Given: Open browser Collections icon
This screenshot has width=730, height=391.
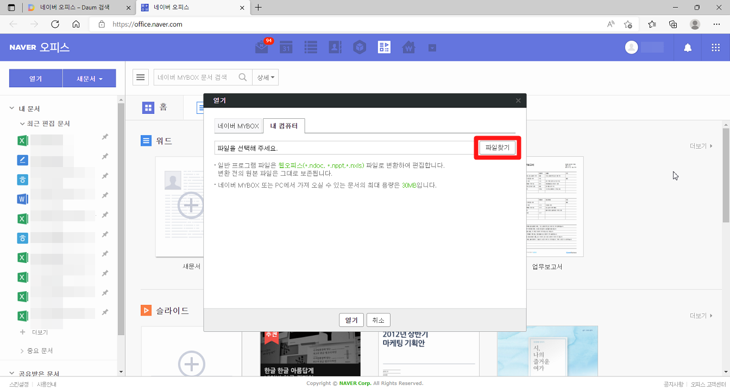Looking at the screenshot, I should 673,24.
